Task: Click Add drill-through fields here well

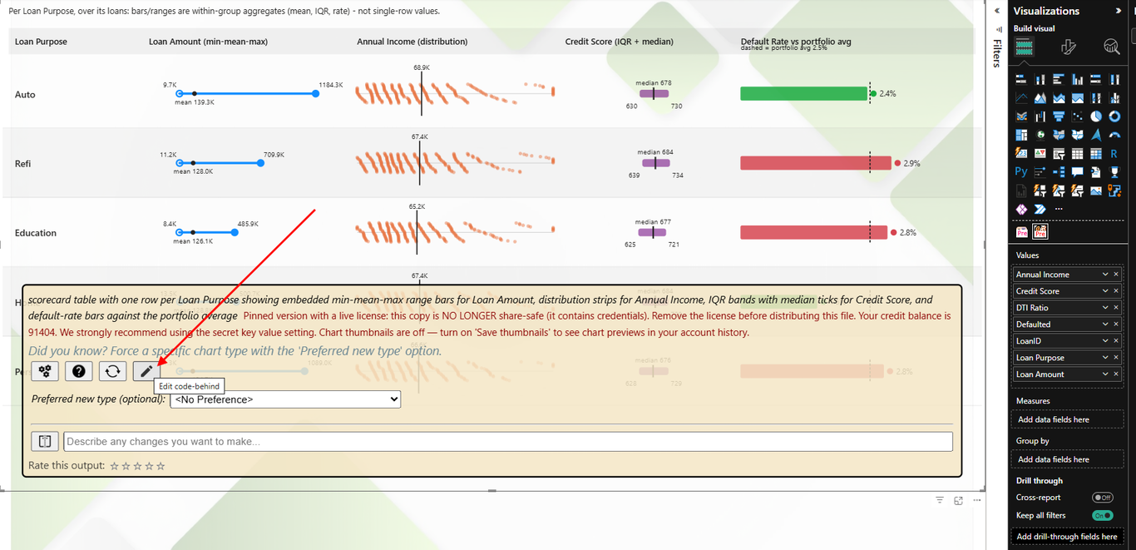Action: tap(1068, 537)
